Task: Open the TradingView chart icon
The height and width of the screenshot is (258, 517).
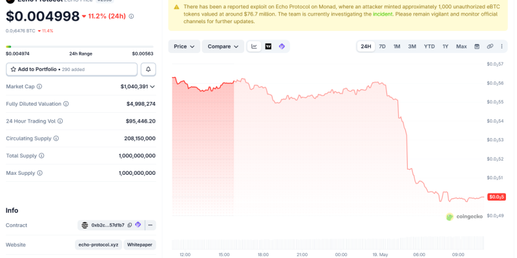Action: 268,46
